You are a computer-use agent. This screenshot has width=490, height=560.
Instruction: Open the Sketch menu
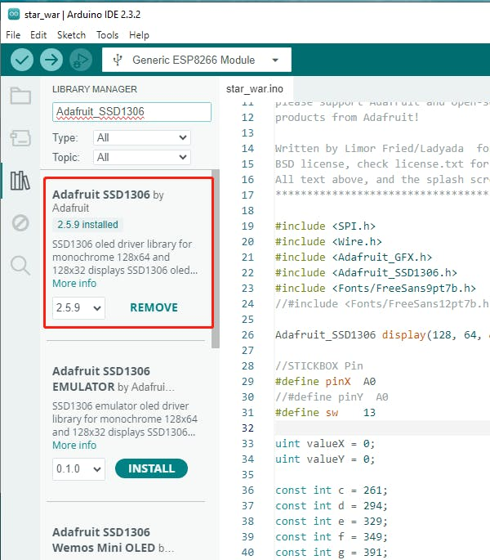[x=71, y=35]
